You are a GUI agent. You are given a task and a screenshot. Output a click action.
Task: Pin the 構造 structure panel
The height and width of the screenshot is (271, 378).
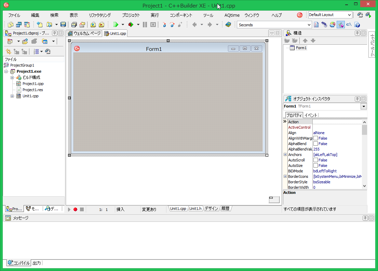(357, 33)
